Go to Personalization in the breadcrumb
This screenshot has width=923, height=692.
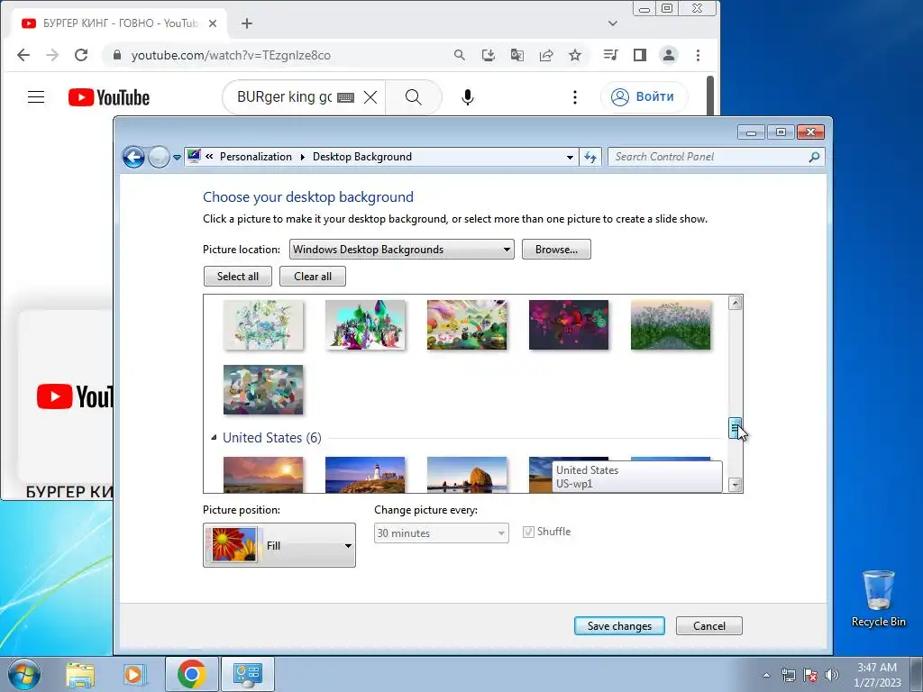(x=255, y=157)
